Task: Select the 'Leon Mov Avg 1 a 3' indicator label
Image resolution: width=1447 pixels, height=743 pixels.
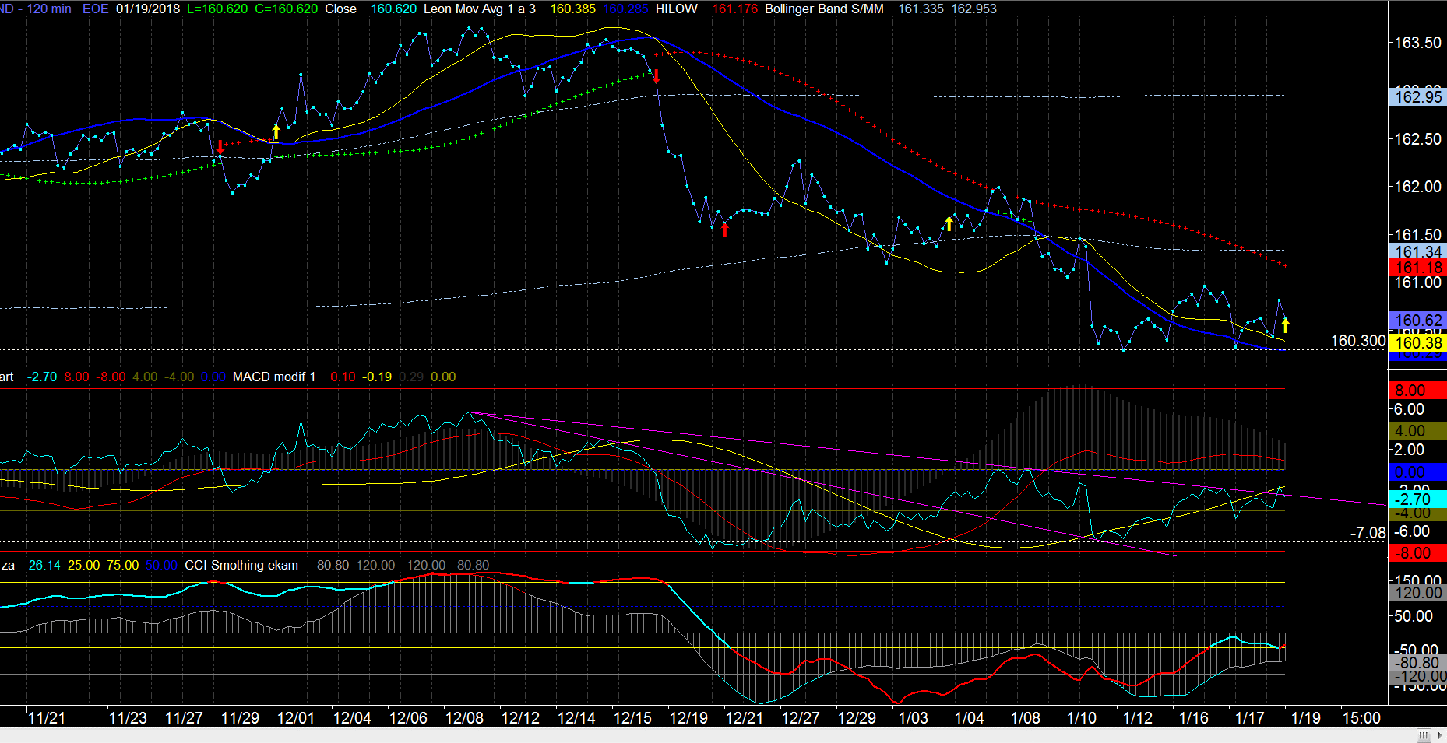Action: (480, 9)
